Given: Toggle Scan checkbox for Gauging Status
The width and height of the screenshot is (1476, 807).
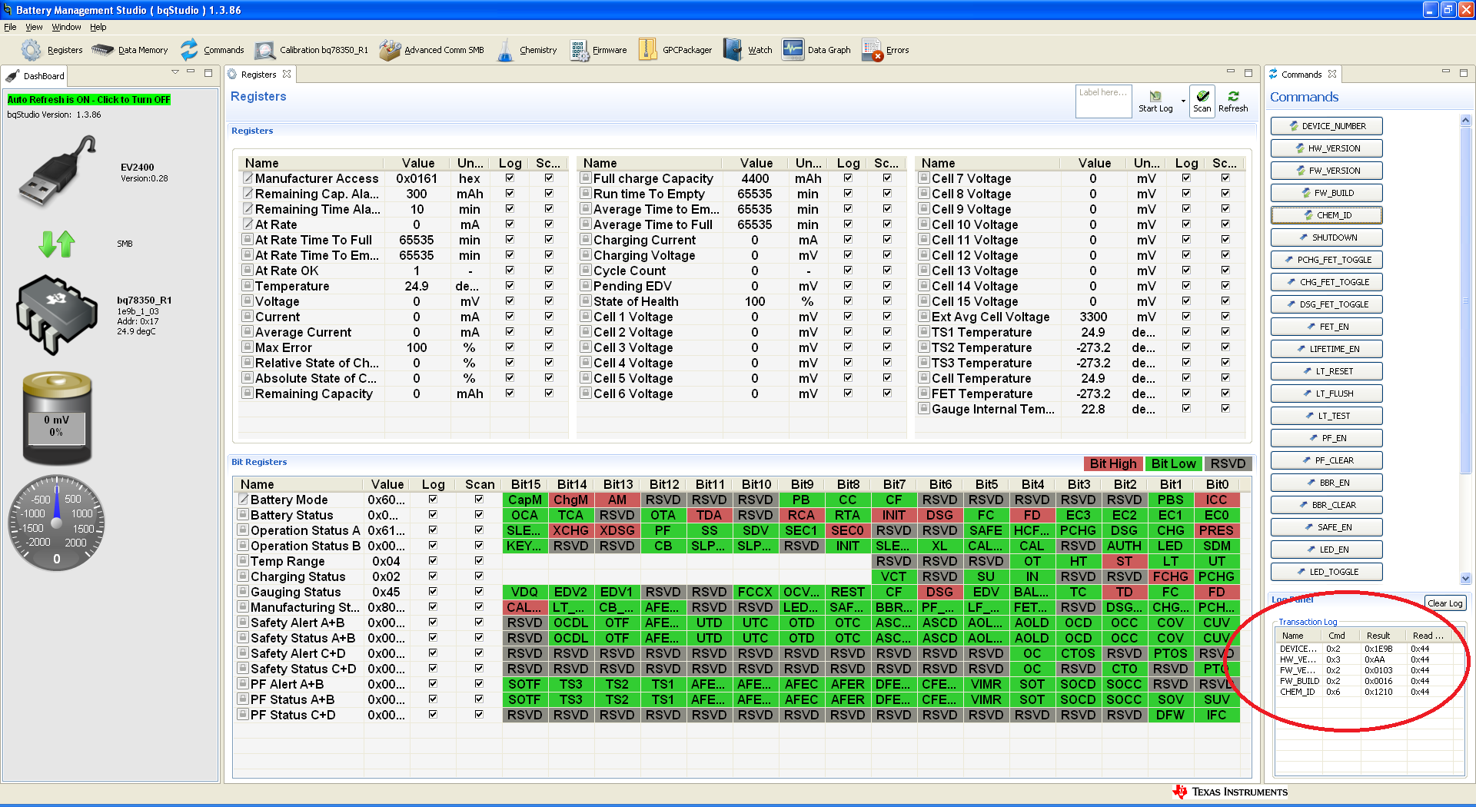Looking at the screenshot, I should pyautogui.click(x=479, y=591).
